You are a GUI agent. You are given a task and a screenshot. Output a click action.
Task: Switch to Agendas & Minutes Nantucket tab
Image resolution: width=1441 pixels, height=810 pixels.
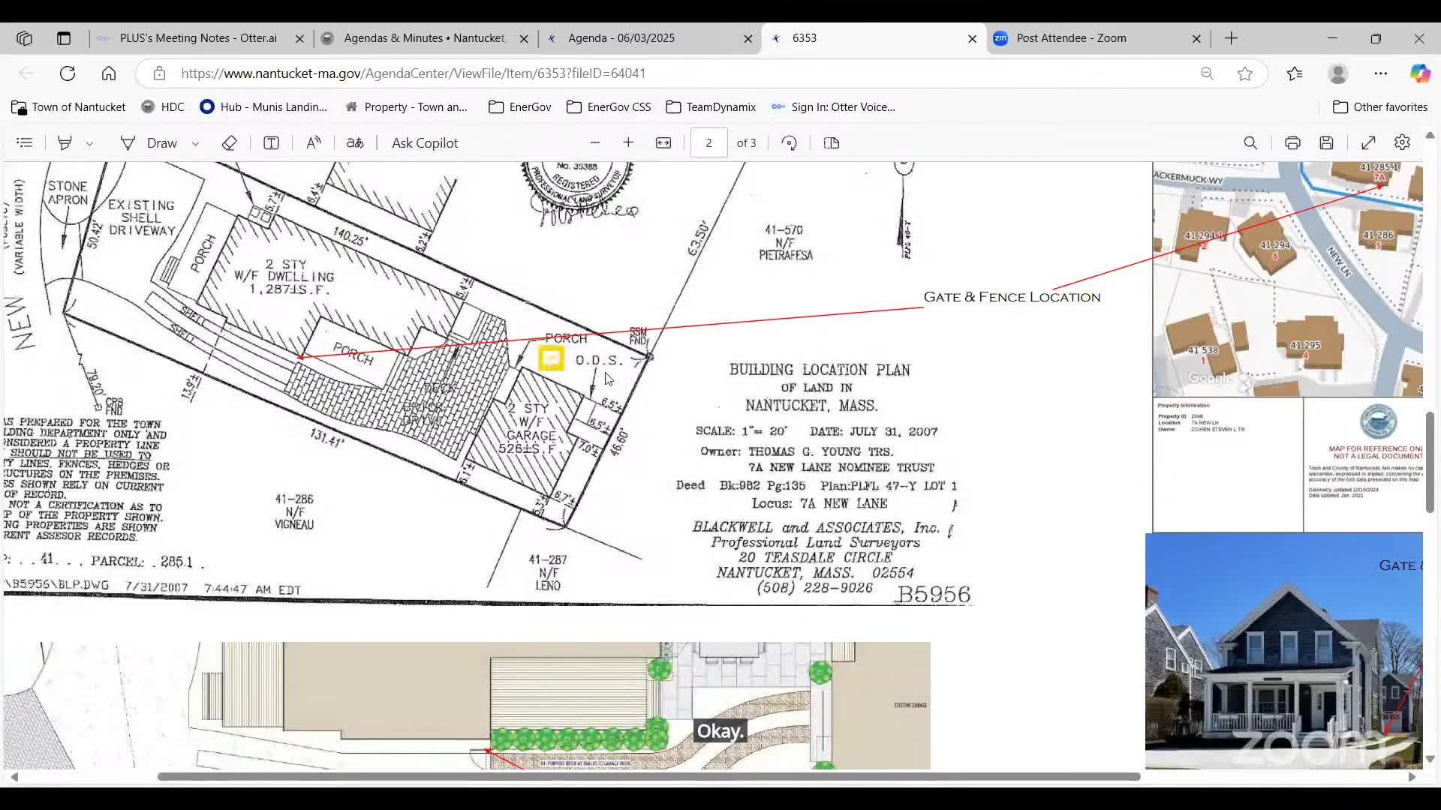(424, 38)
